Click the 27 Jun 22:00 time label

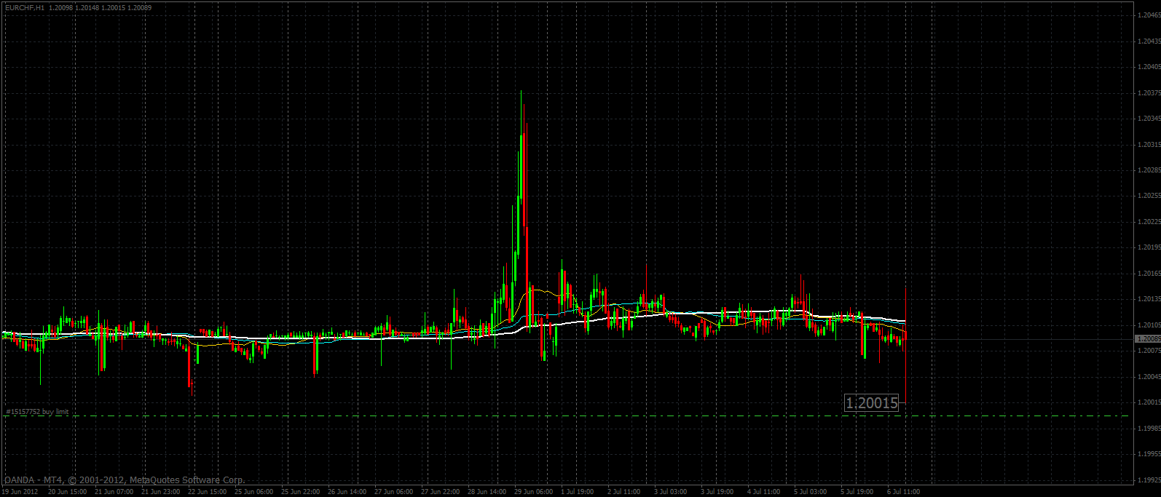point(440,492)
